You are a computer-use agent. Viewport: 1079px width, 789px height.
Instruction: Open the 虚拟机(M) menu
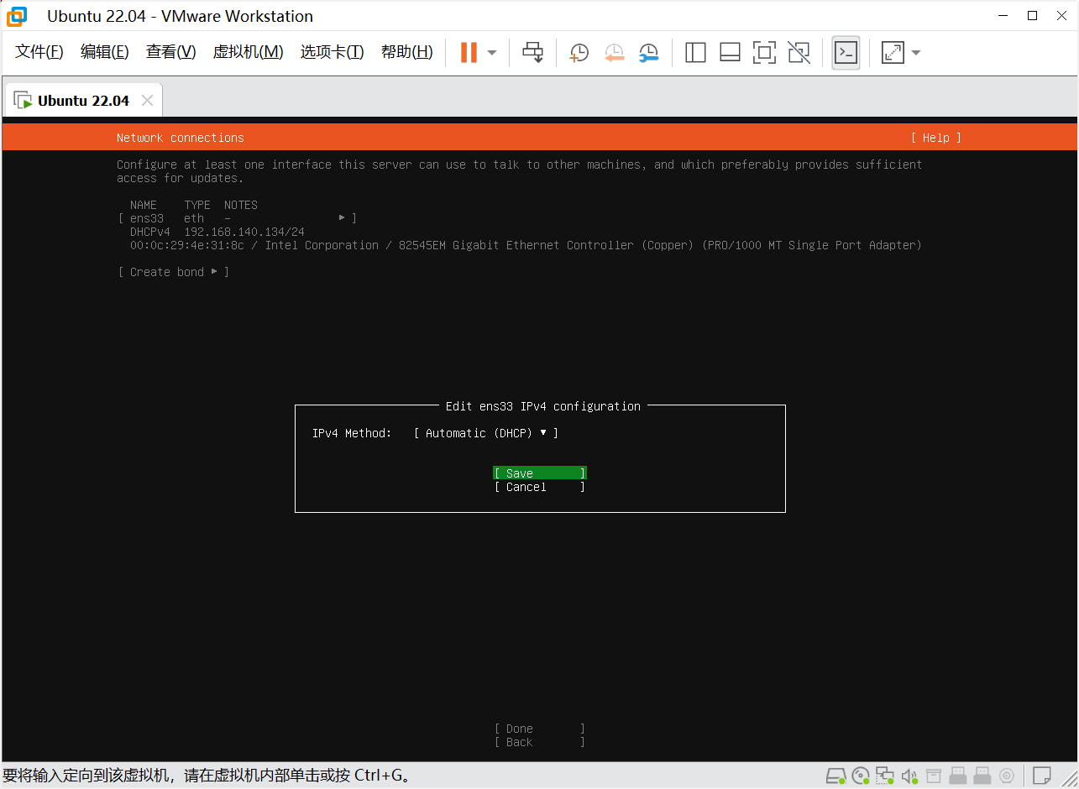248,52
